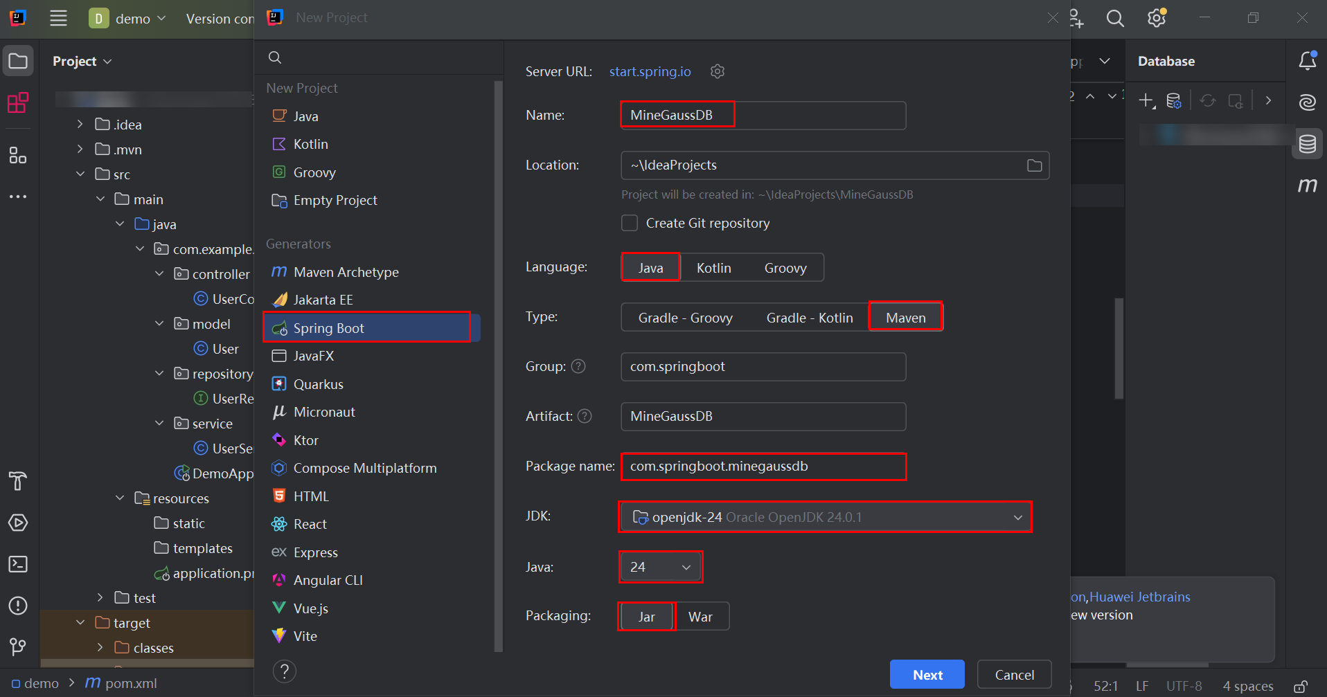The image size is (1327, 697).
Task: Open the plugins marketplace sidebar icon
Action: (x=18, y=102)
